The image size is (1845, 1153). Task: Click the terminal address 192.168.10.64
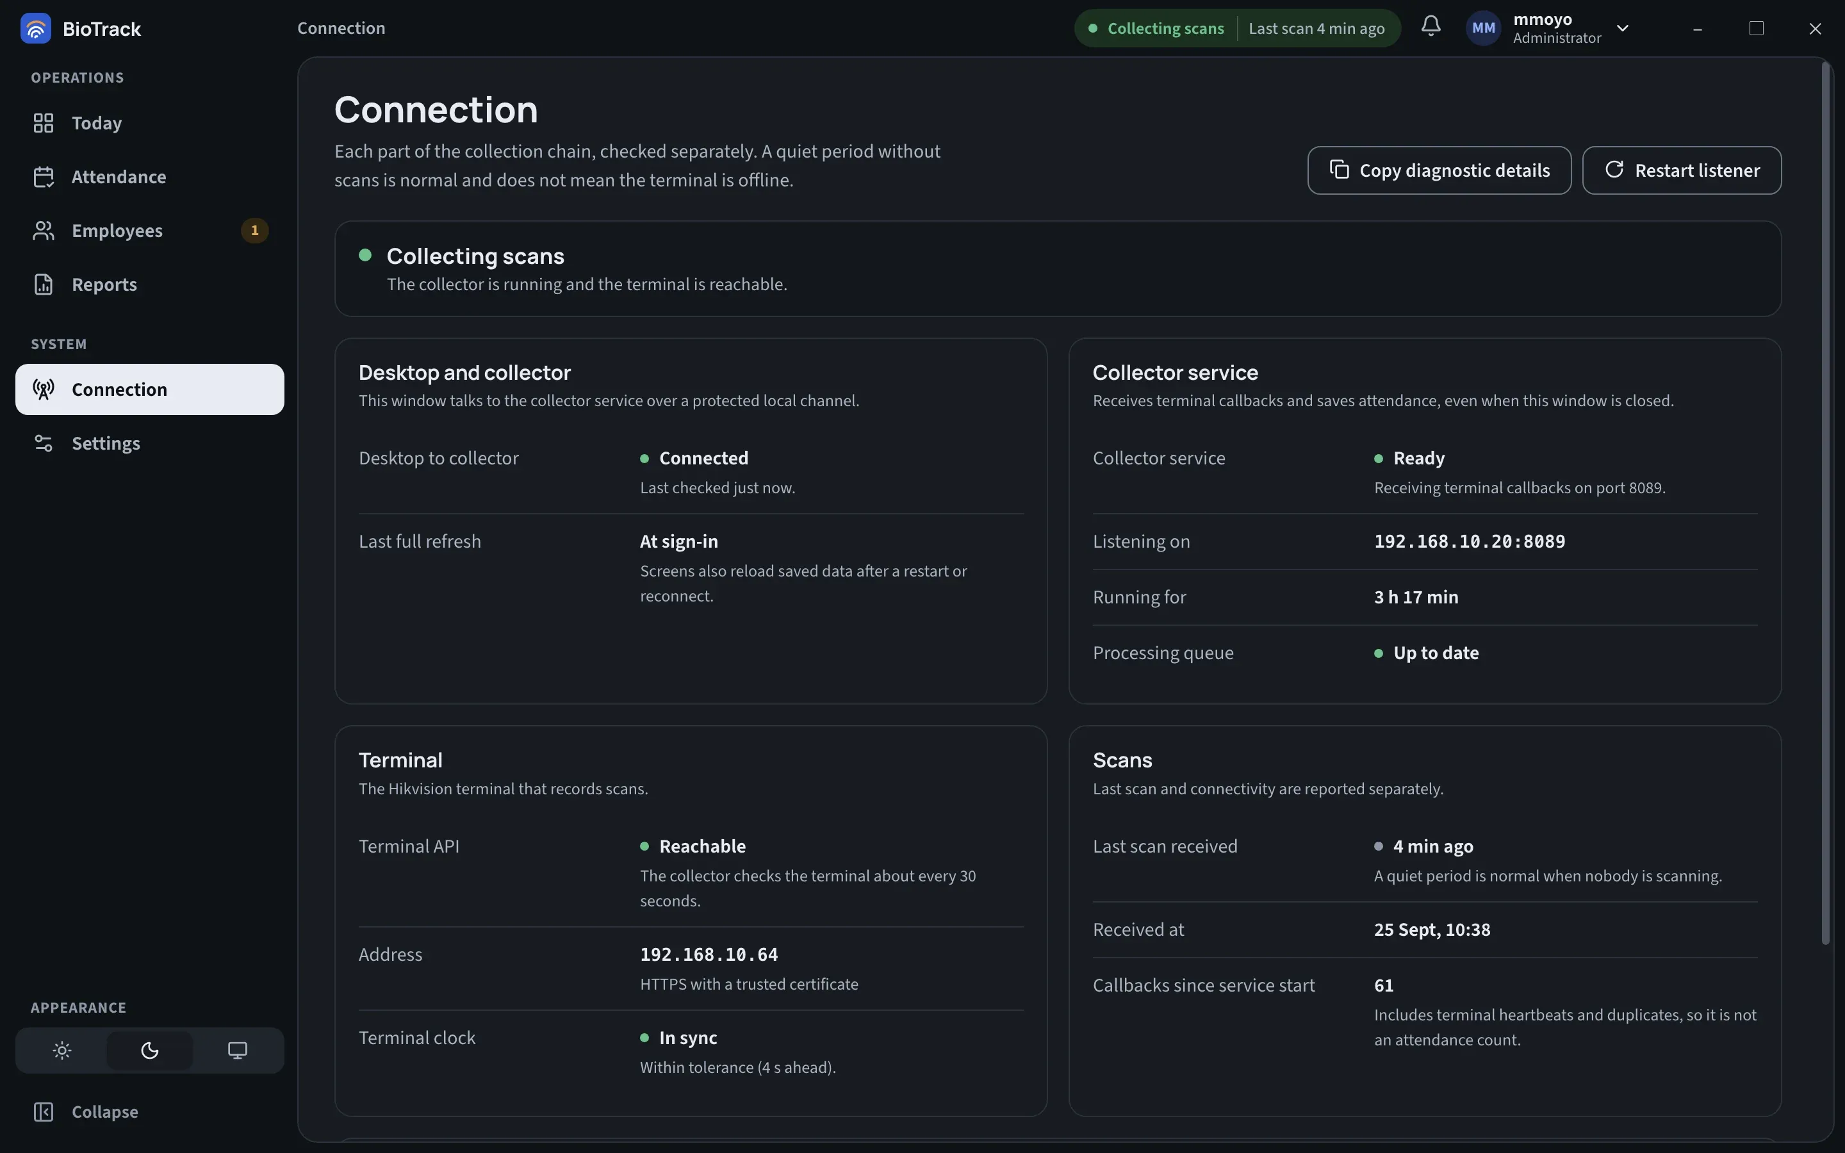point(709,954)
